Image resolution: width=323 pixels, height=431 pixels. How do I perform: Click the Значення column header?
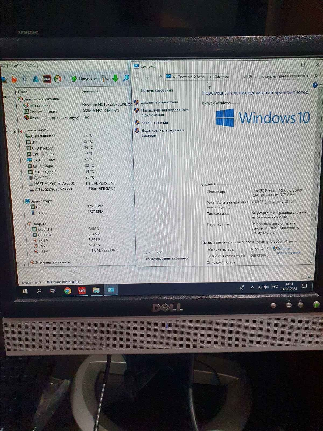point(90,91)
